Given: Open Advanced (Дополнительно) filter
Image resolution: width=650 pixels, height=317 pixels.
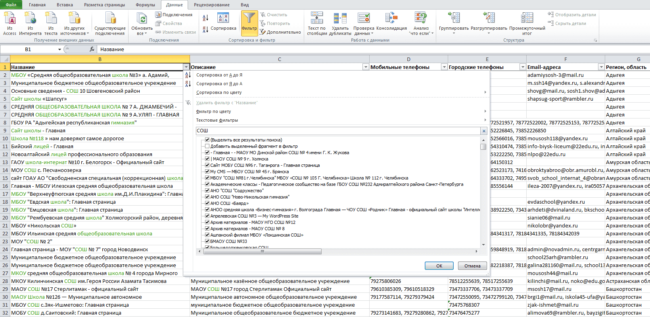Looking at the screenshot, I should pos(280,32).
